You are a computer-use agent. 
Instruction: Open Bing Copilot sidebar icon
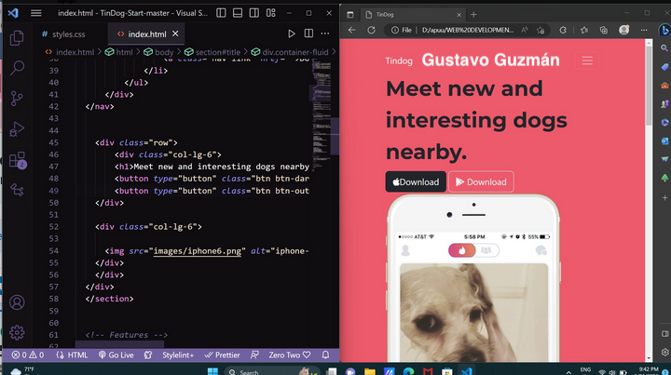664,31
